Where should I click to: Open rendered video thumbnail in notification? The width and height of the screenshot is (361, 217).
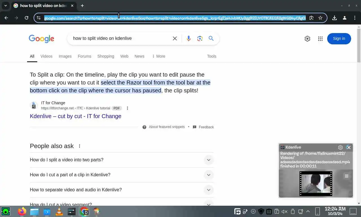coord(316,184)
